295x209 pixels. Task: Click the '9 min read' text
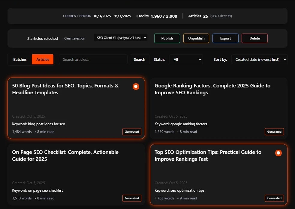point(188,198)
